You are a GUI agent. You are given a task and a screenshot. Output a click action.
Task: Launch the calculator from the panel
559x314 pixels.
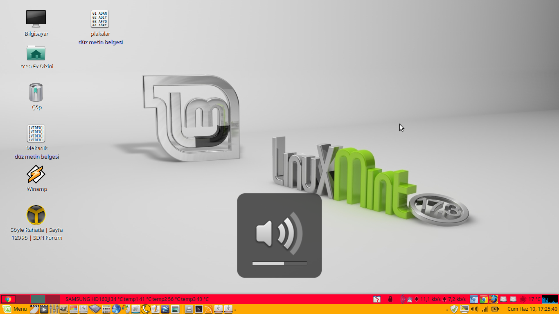[106, 309]
